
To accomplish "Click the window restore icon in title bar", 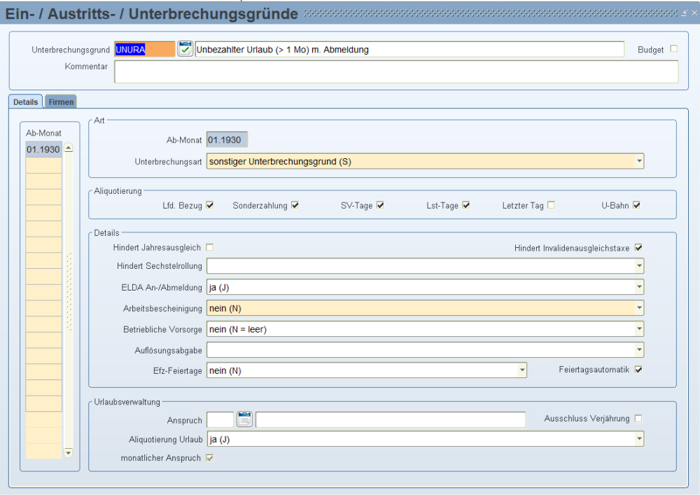I will pos(685,13).
